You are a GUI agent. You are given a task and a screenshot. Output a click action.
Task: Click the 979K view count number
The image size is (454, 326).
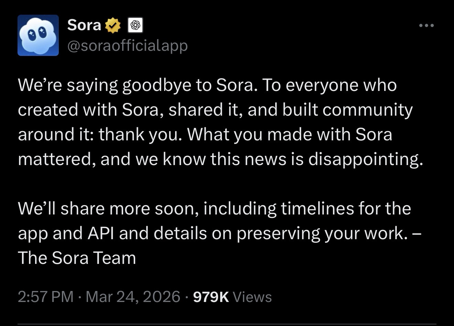point(211,296)
